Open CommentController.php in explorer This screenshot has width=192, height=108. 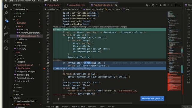tap(30, 33)
